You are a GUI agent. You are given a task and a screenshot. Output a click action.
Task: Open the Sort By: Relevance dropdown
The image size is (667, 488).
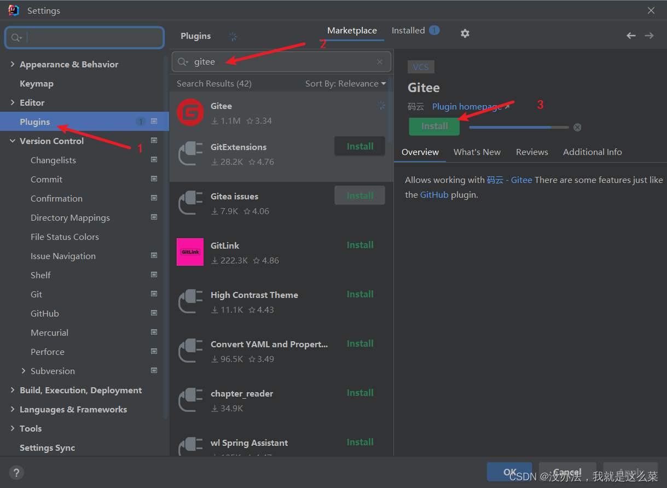[345, 83]
